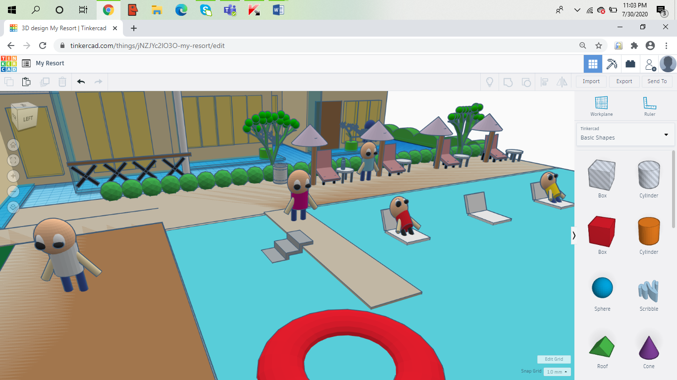Click the Home view button
Screen dimensions: 677x380
pyautogui.click(x=13, y=145)
